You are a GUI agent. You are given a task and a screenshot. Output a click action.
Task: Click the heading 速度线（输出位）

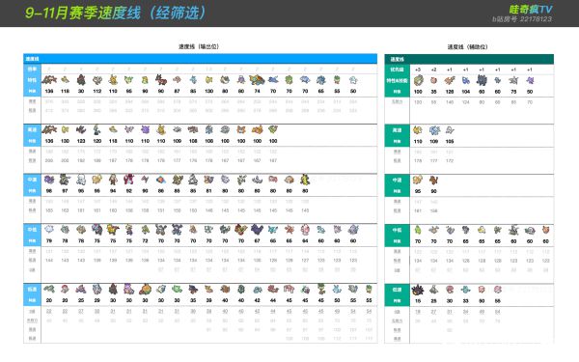199,46
